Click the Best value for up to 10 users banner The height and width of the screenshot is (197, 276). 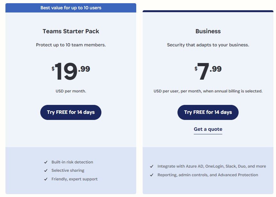[71, 8]
